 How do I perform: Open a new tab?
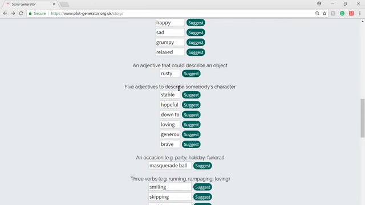(64, 4)
